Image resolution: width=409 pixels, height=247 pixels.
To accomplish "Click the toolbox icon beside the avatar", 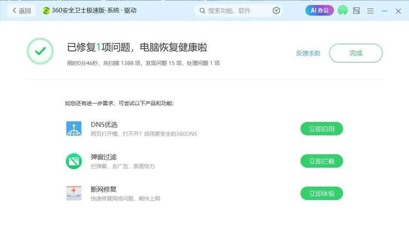I will coord(356,11).
